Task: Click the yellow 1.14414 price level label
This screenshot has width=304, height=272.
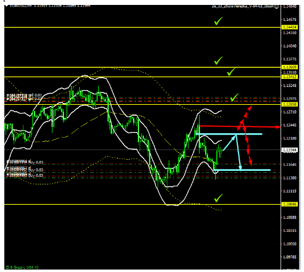Action: pos(290,27)
